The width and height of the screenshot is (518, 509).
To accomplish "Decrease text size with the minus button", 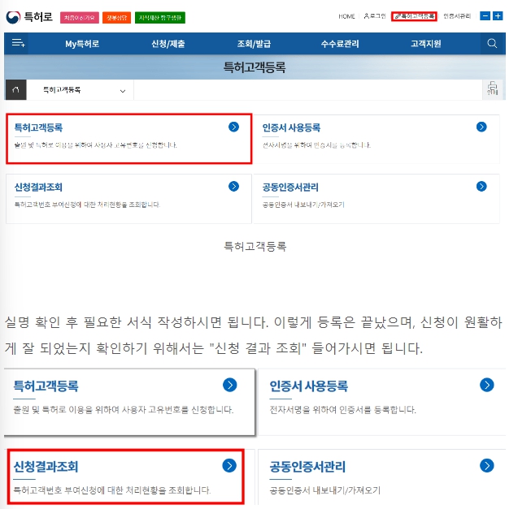I will (485, 16).
